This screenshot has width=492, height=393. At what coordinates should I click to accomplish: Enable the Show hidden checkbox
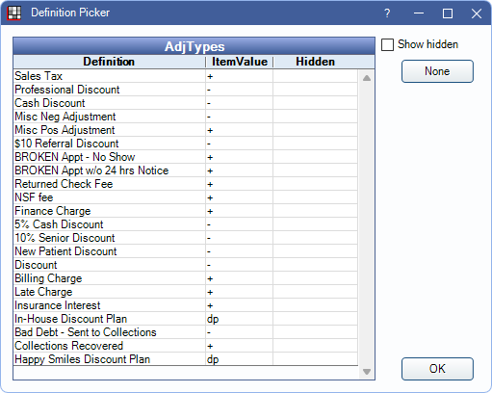(387, 44)
